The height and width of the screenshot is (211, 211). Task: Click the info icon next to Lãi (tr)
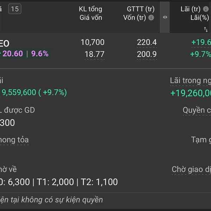pyautogui.click(x=206, y=9)
